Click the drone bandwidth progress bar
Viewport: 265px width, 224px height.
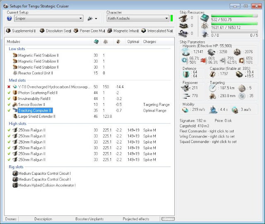point(234,31)
